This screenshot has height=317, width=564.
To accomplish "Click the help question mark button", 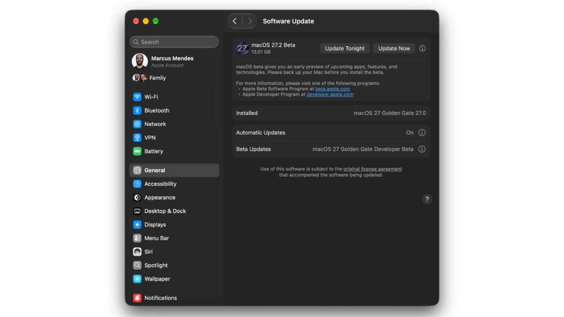I will [x=427, y=199].
